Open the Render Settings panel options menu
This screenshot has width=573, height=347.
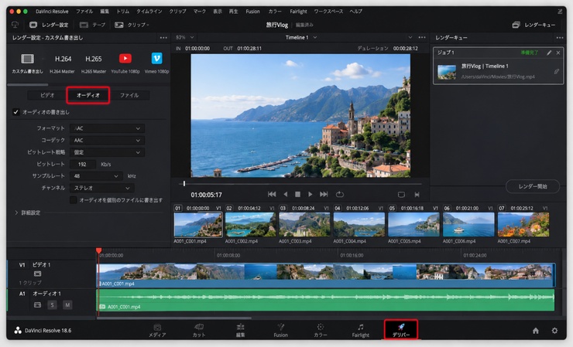(x=163, y=38)
